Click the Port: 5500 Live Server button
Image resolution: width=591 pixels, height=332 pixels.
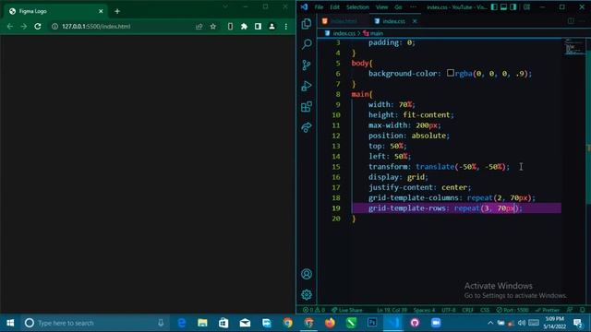513,310
